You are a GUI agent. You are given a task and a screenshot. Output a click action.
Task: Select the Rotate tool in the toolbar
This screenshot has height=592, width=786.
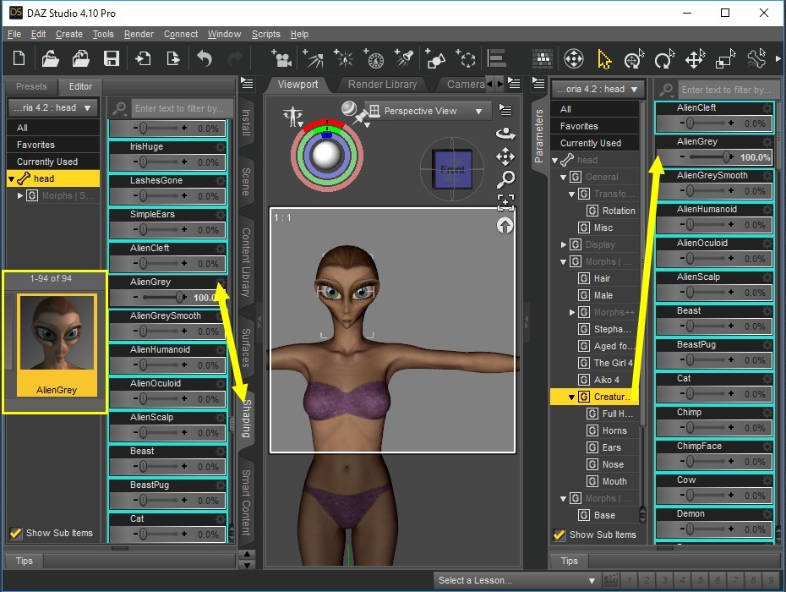coord(664,59)
